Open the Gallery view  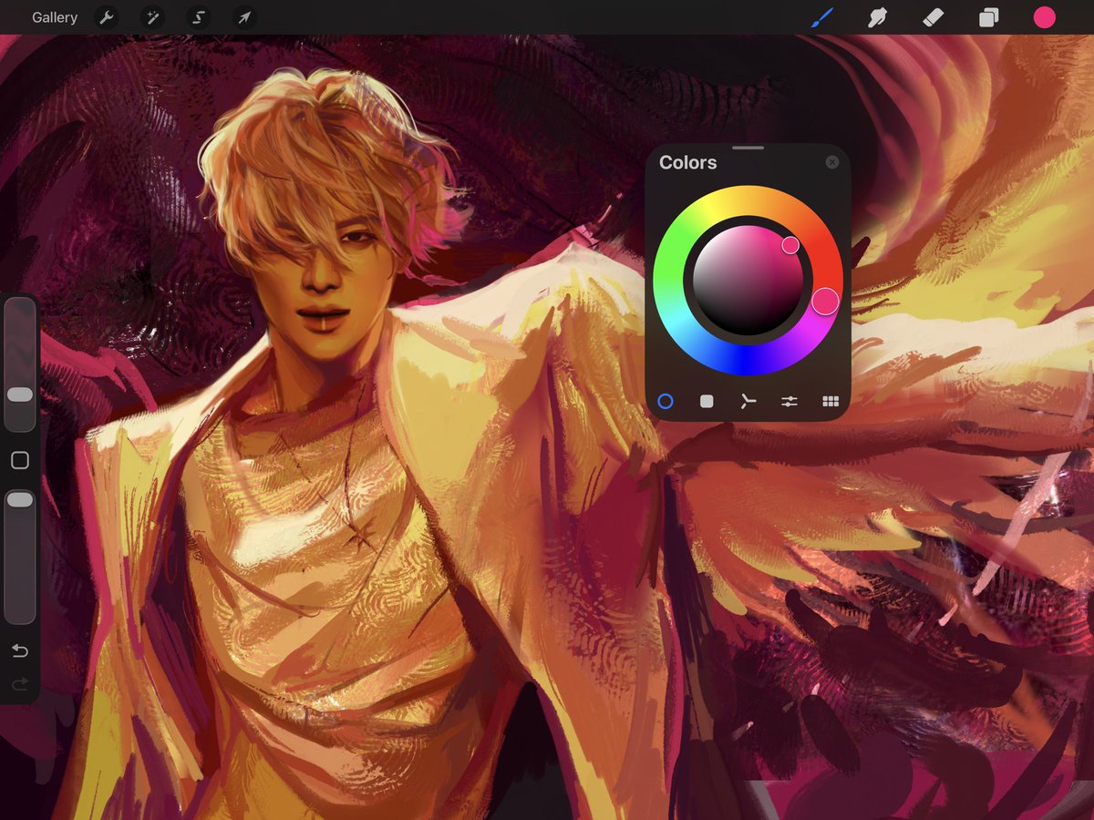click(55, 17)
